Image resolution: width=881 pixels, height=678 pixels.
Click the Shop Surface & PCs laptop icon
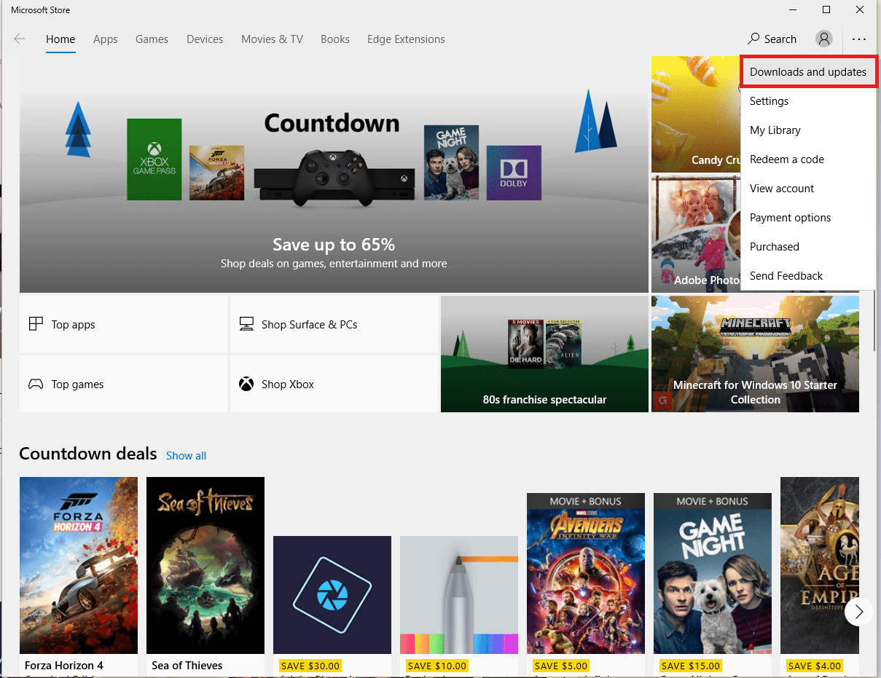[246, 324]
